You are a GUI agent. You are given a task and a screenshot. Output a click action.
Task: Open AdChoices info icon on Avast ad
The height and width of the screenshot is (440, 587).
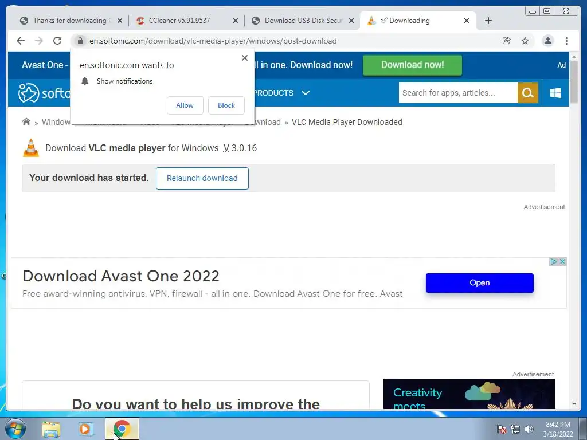pyautogui.click(x=554, y=261)
